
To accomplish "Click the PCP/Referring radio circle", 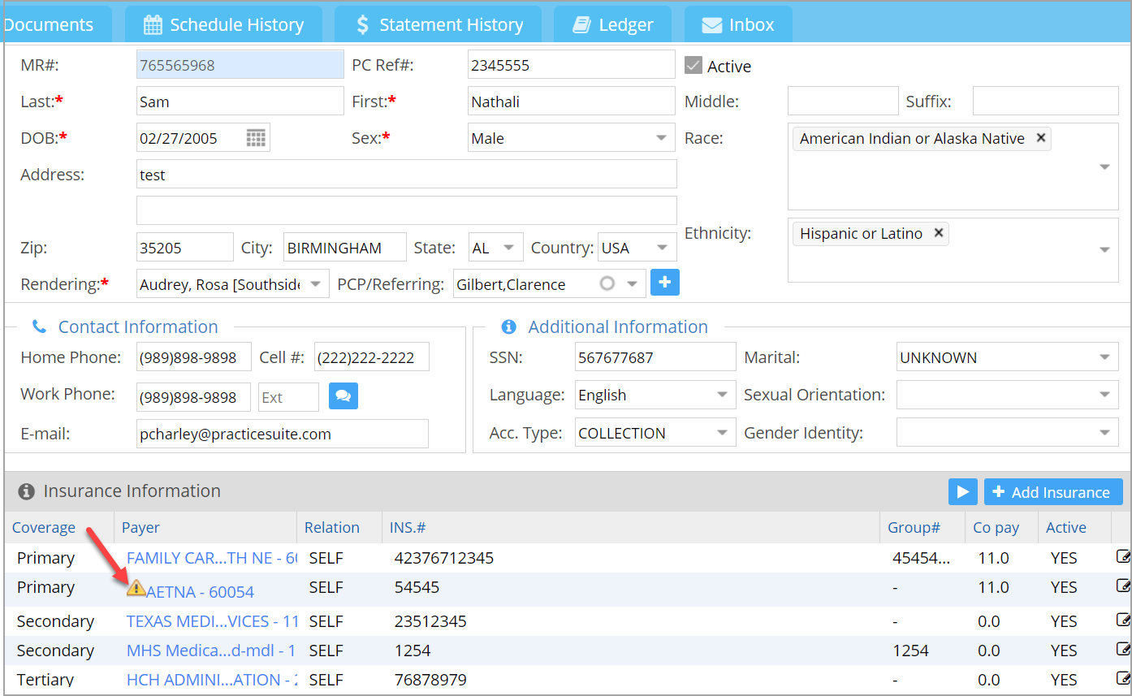I will point(607,284).
